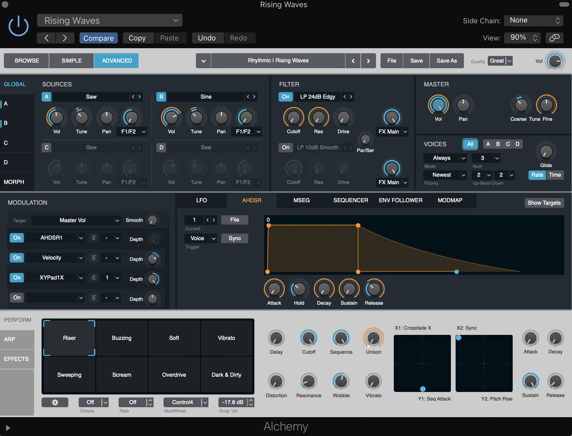Turn off the Velocity modulation slot
This screenshot has height=436, width=572.
(17, 258)
